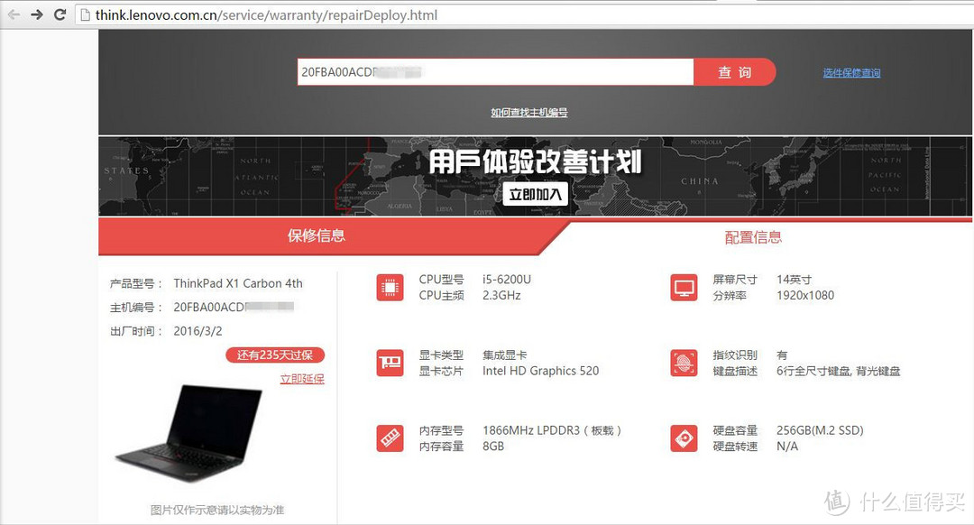This screenshot has height=525, width=974.
Task: Click the '分辨率' label
Action: tap(730, 296)
